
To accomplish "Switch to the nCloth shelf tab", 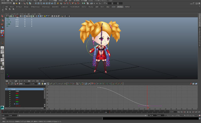I will (x=113, y=7).
